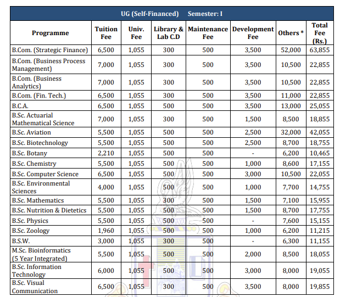Select the 22,055 total for Computer Science
Viewport: 340px width, 297px height.
click(x=320, y=174)
